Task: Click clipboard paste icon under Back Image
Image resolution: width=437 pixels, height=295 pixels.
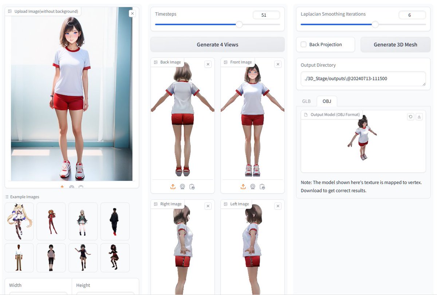Action: pos(192,187)
